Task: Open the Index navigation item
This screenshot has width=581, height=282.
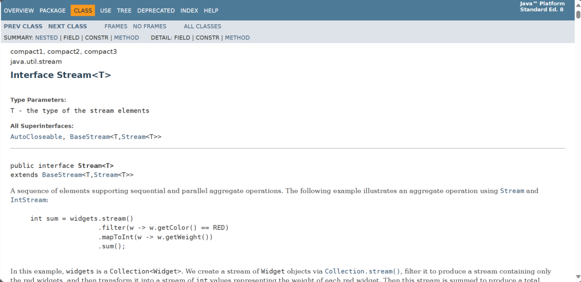Action: 189,10
